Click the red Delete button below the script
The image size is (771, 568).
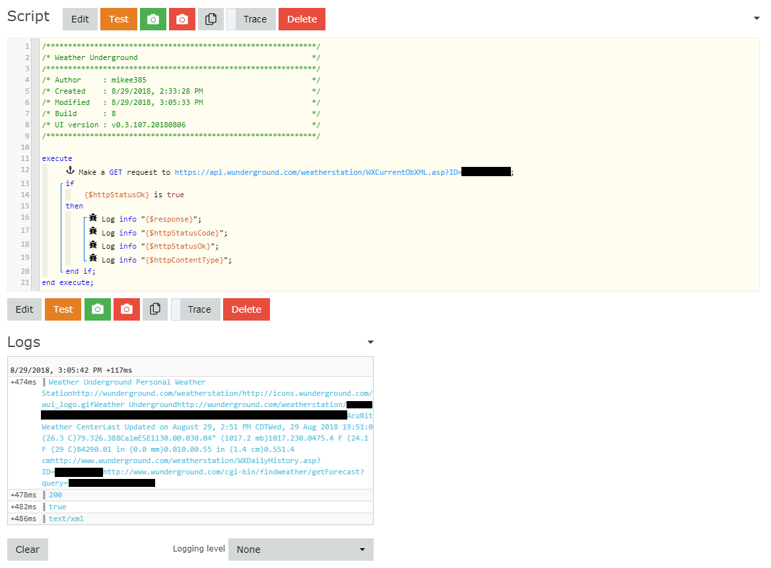(246, 309)
